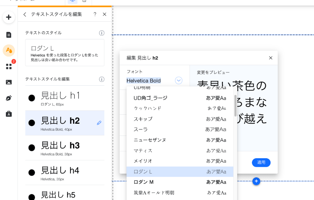Open the pen nib icon in sidebar
The image size is (314, 200).
tap(9, 98)
